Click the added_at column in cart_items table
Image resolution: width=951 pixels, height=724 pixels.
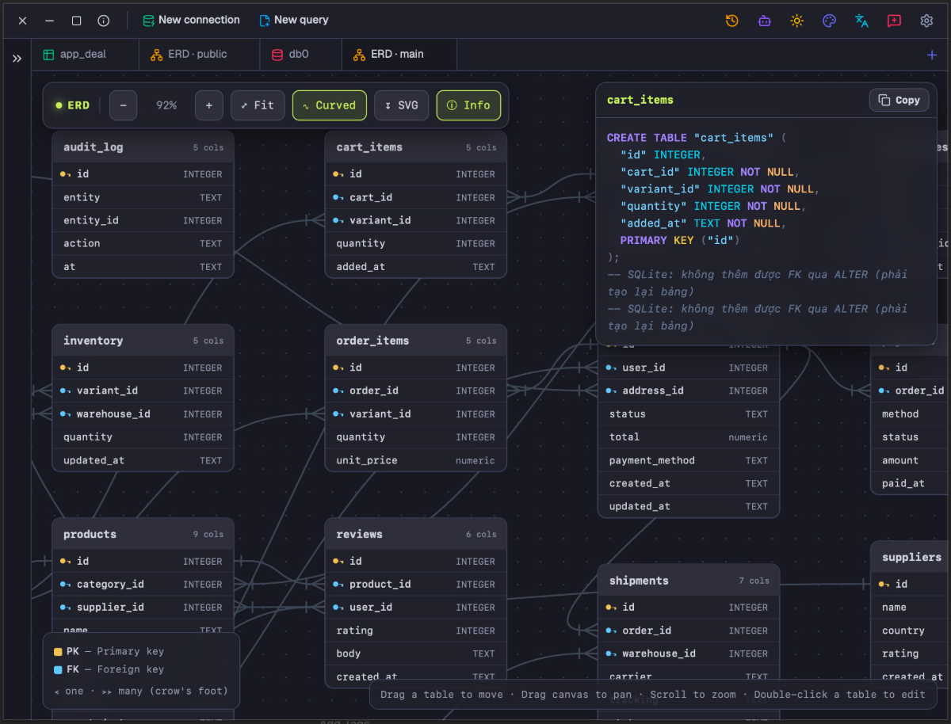(416, 267)
